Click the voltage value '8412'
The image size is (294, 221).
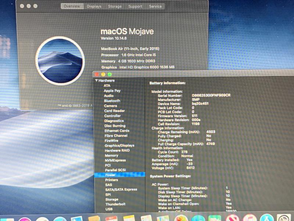click(x=190, y=168)
